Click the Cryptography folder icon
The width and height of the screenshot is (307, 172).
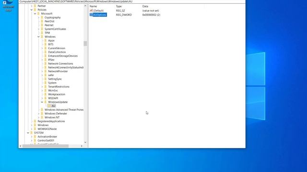coord(42,17)
